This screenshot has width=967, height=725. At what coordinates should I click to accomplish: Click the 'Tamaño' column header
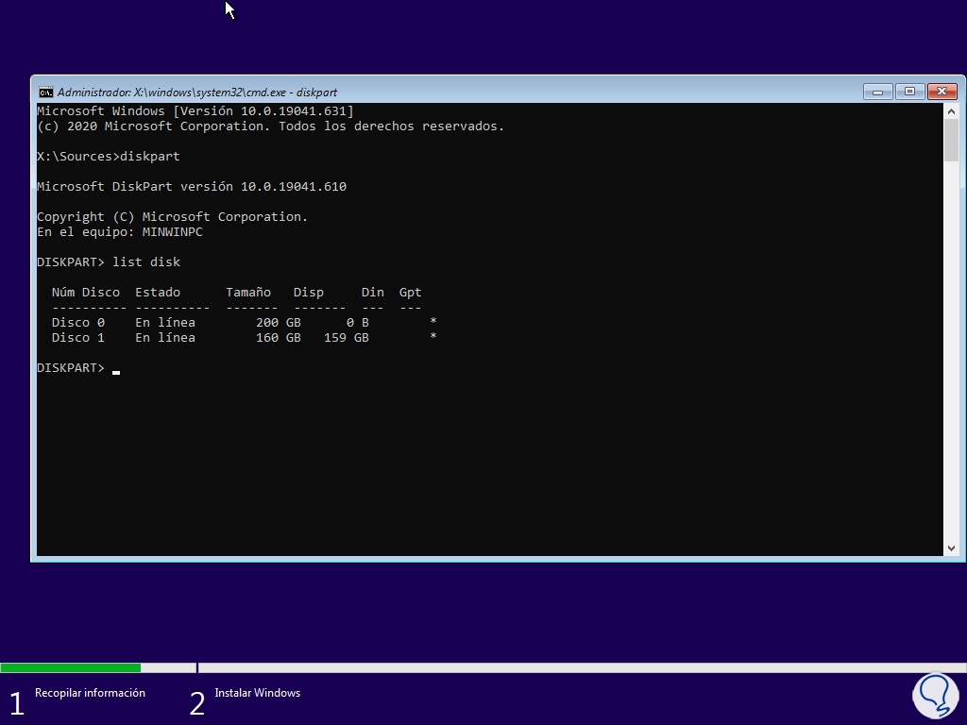248,293
